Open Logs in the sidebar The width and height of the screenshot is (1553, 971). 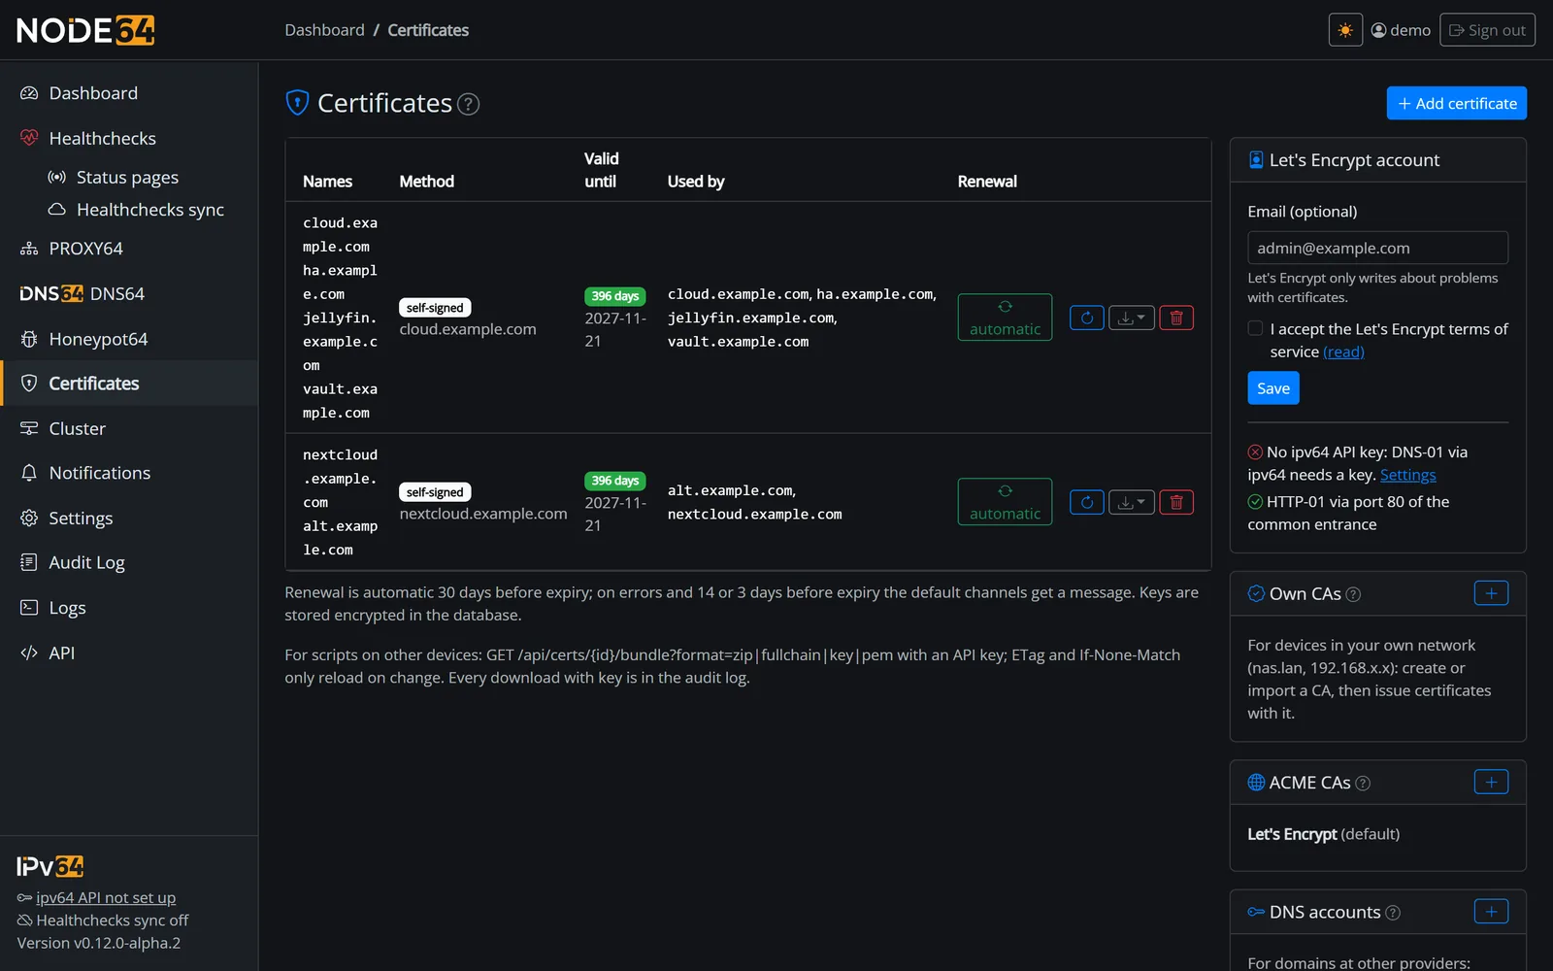point(129,608)
